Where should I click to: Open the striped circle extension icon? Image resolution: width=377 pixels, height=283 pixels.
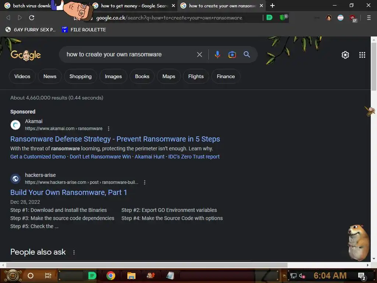pyautogui.click(x=341, y=18)
